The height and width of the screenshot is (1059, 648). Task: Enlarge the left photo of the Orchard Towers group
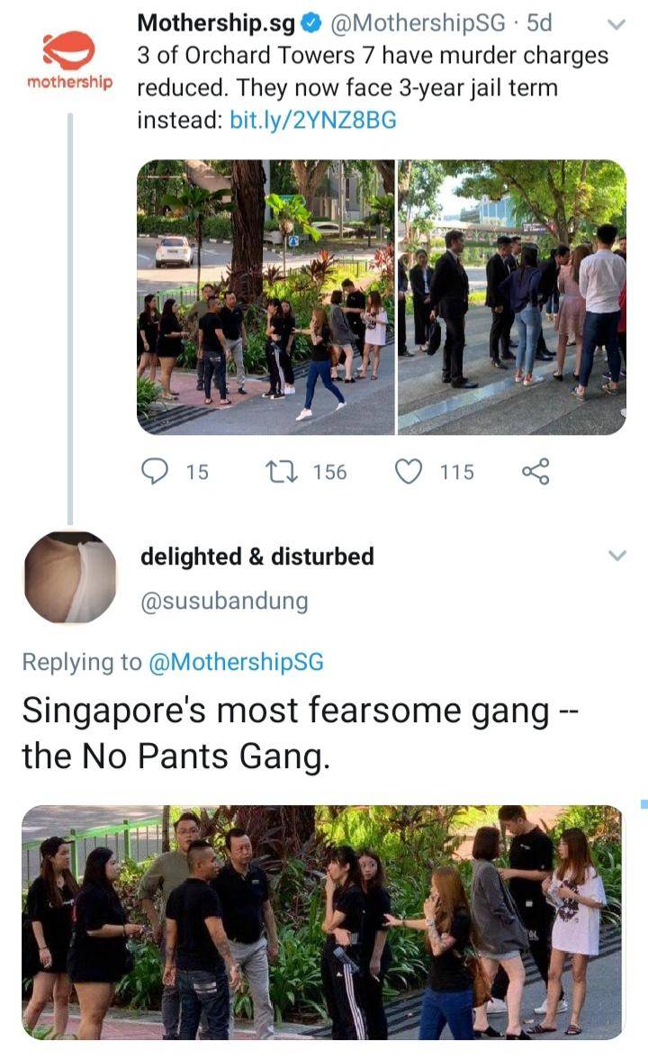(265, 298)
